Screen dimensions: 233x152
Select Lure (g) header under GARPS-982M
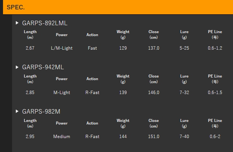point(184,123)
